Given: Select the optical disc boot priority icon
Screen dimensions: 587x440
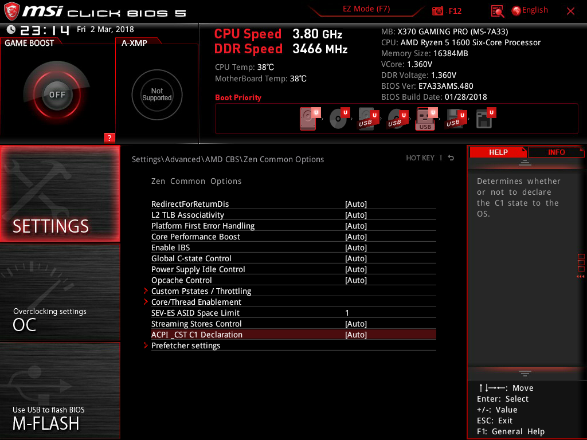Looking at the screenshot, I should pyautogui.click(x=339, y=118).
